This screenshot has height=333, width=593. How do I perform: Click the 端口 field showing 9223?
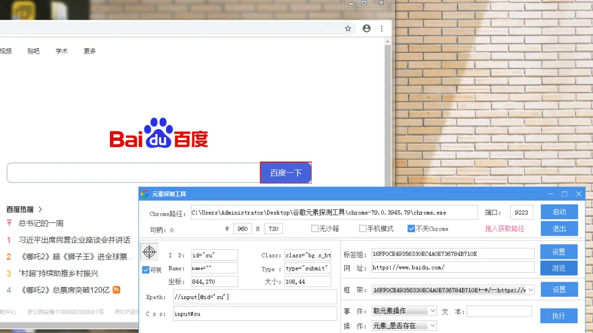coord(521,213)
